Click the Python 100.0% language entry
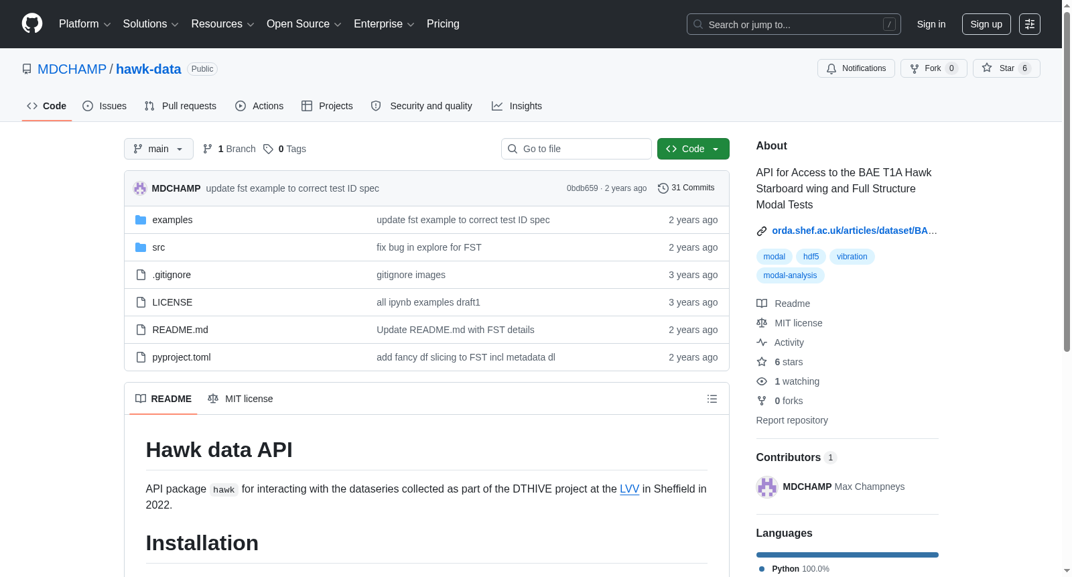The image size is (1072, 577). pos(795,569)
